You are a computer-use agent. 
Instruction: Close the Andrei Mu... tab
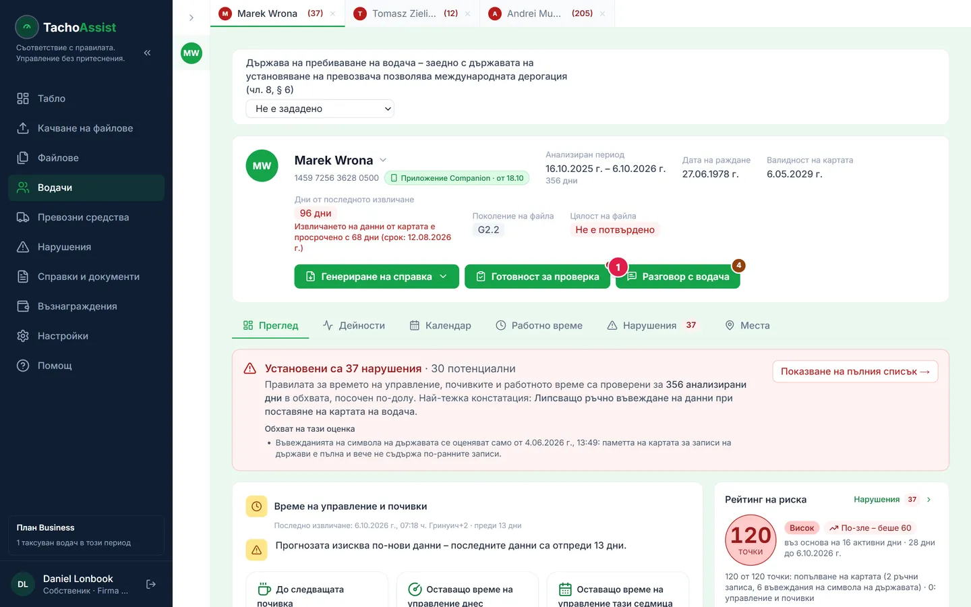pos(602,13)
